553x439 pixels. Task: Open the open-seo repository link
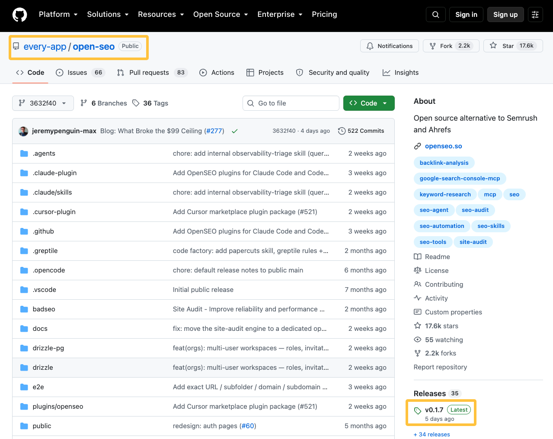tap(94, 47)
